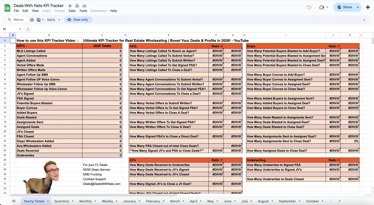Open the Data menu
This screenshot has height=205, width=374.
click(72, 11)
